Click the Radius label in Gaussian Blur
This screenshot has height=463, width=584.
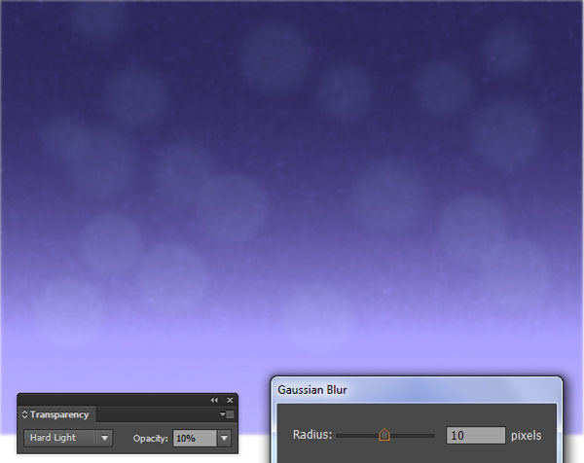click(x=312, y=435)
